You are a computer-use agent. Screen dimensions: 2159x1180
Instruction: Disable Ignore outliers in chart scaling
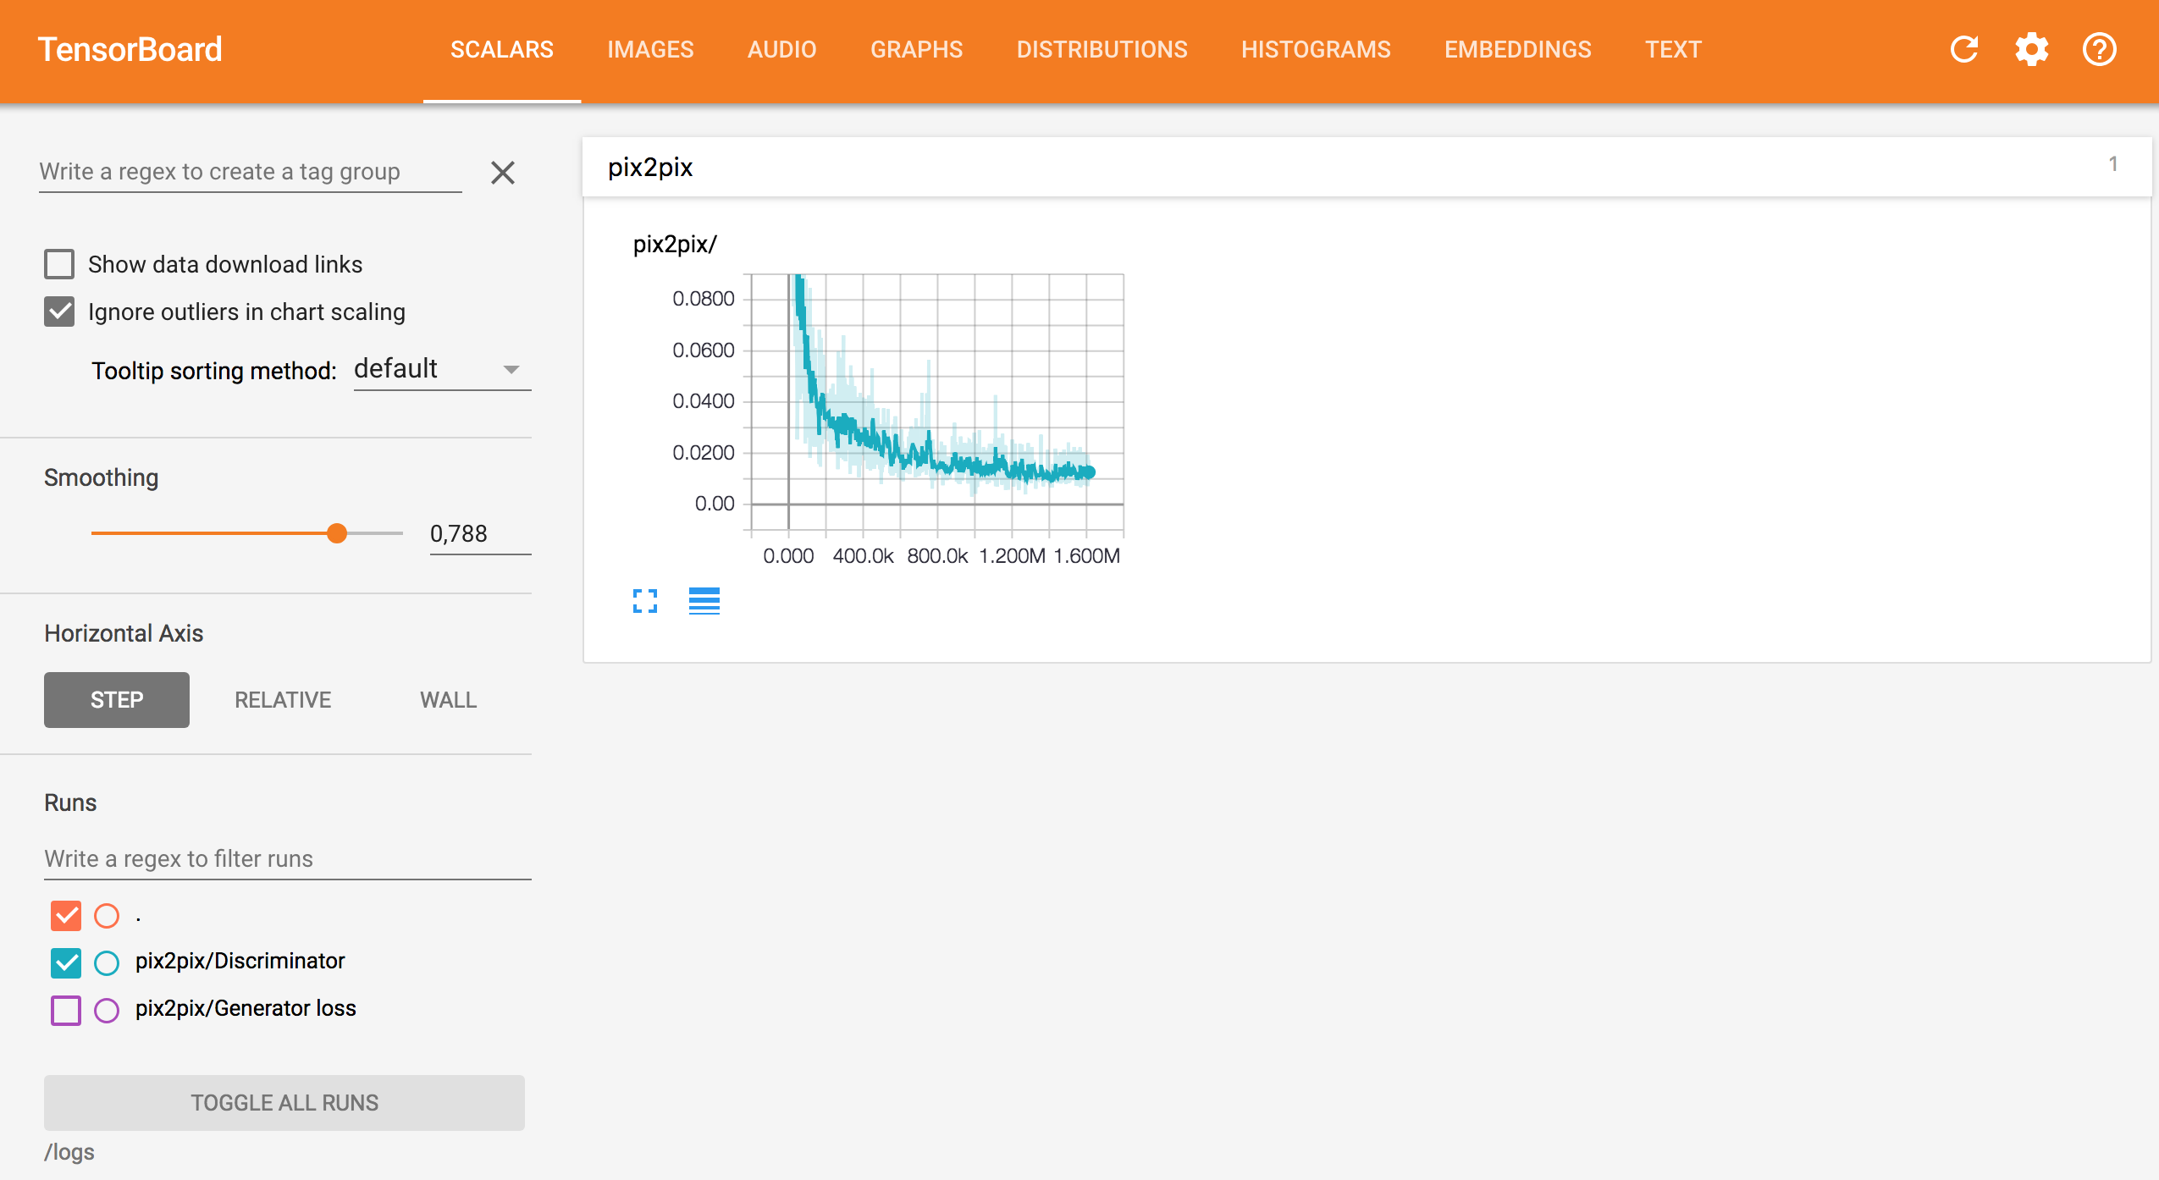coord(59,312)
